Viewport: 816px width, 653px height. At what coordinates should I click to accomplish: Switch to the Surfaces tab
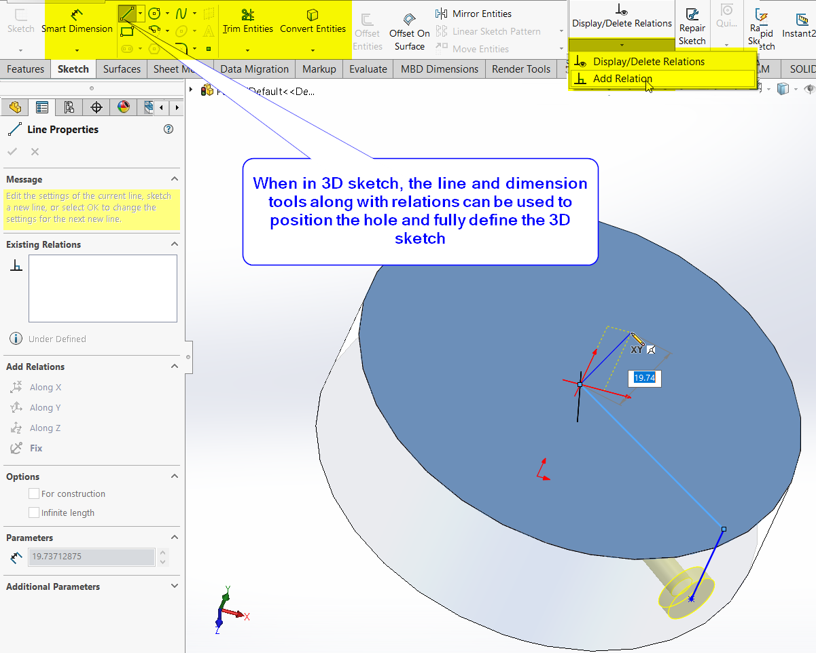coord(122,69)
